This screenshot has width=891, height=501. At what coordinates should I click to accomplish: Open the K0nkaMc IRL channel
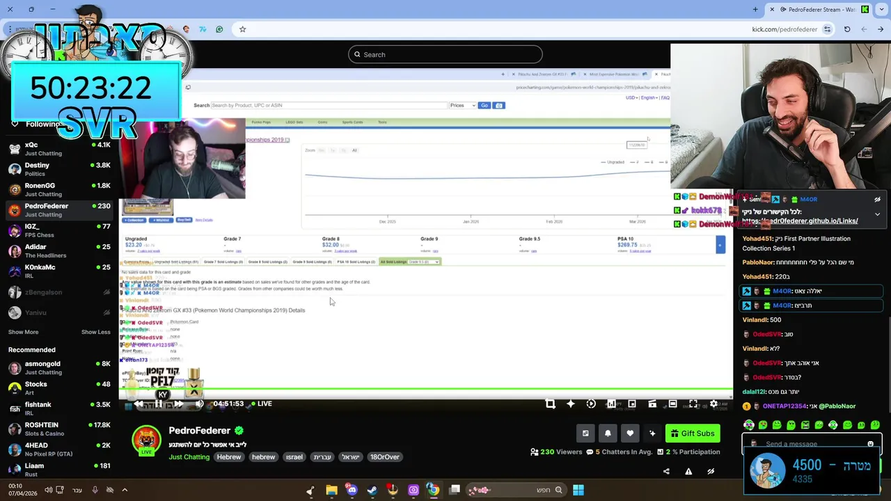point(59,271)
